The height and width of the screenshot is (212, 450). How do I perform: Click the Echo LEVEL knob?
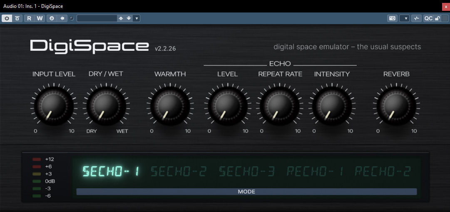pyautogui.click(x=228, y=106)
